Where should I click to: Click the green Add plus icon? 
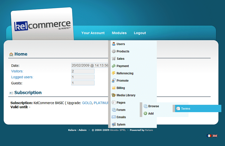click(x=145, y=113)
